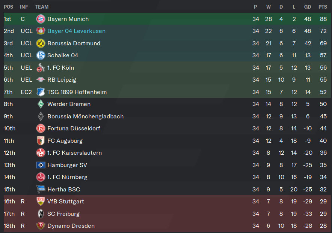332x233 pixels.
Task: Open the VfB Stuttgart team page
Action: (66, 202)
